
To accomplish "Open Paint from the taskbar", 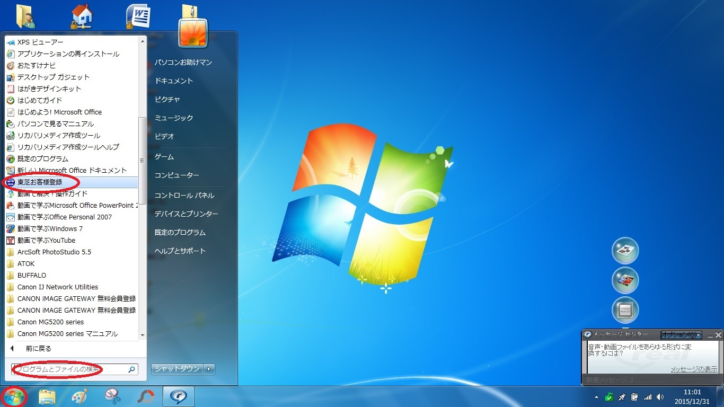I will point(80,396).
